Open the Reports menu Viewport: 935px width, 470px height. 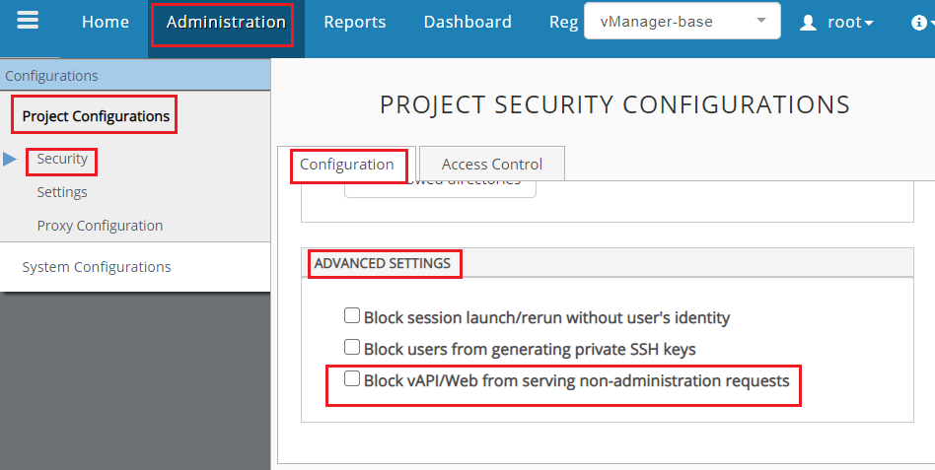(x=355, y=22)
